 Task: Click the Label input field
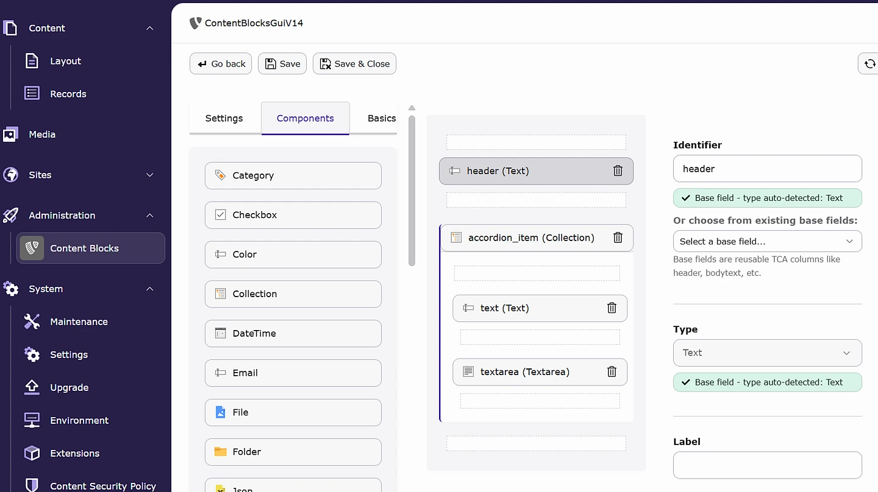[768, 465]
